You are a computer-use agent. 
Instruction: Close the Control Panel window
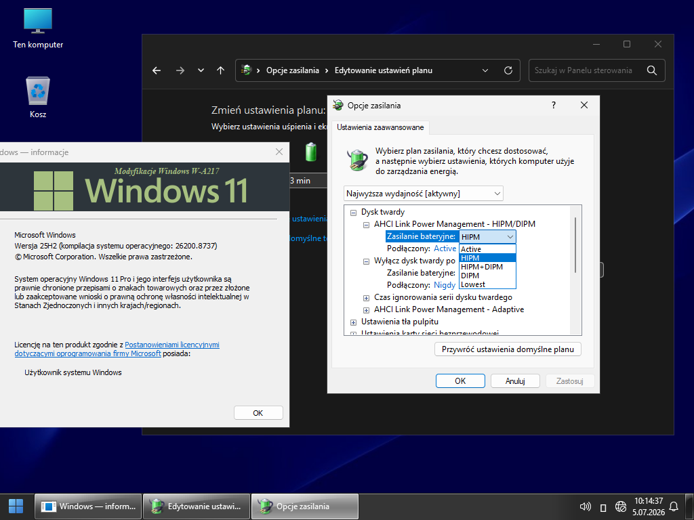[657, 44]
